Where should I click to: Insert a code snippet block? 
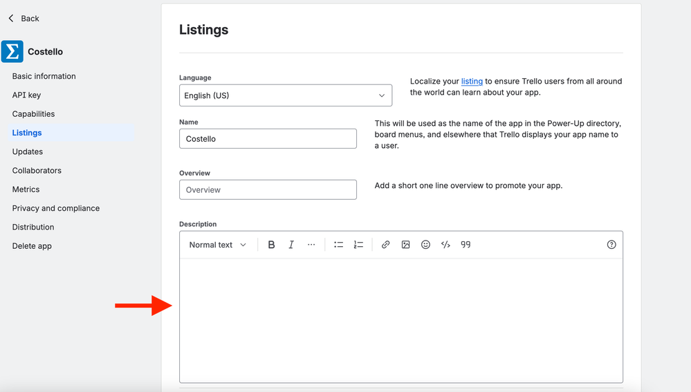tap(445, 245)
